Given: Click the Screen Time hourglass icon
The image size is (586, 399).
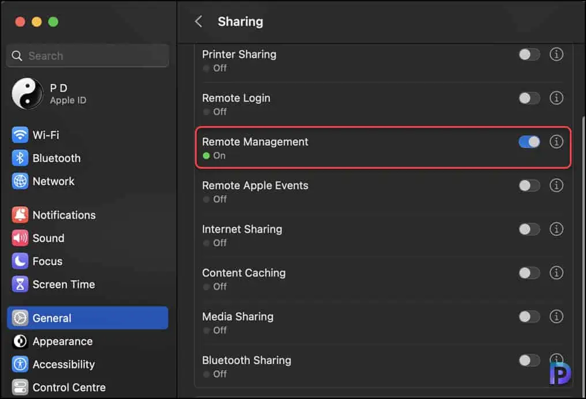Looking at the screenshot, I should point(20,284).
